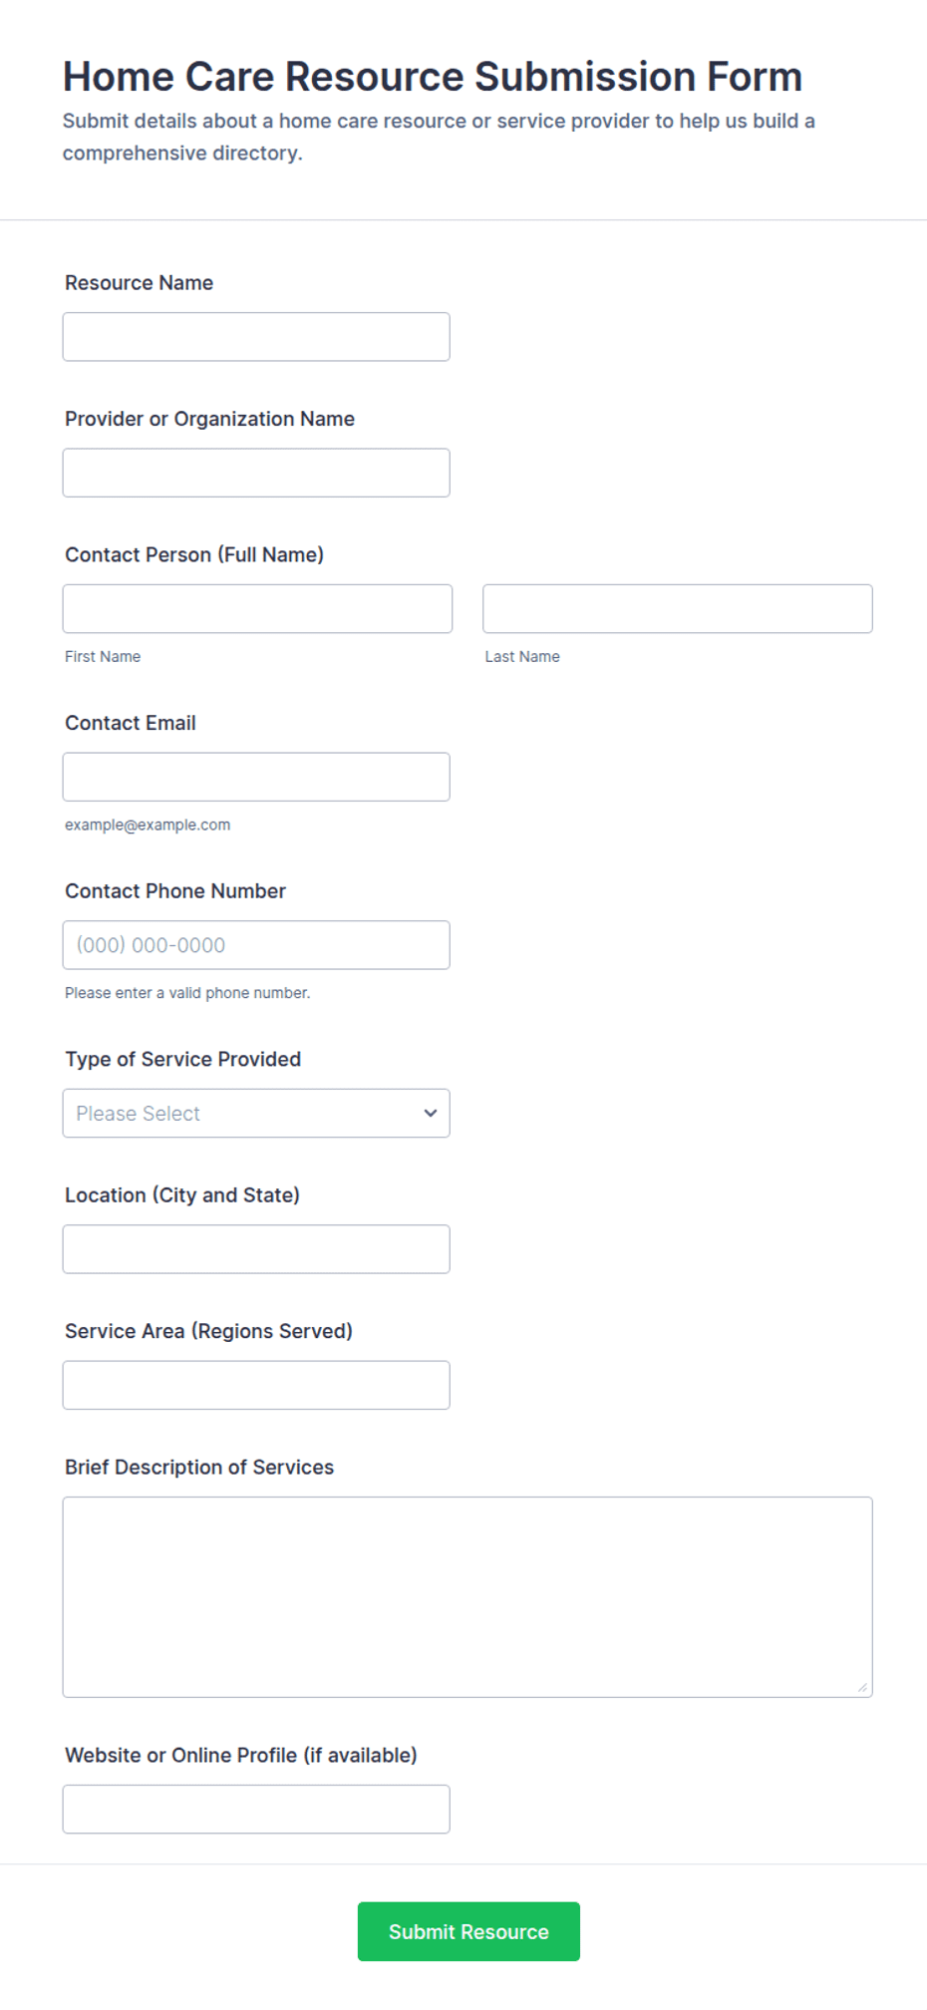Select the Last Name text box
927x2010 pixels.
678,608
